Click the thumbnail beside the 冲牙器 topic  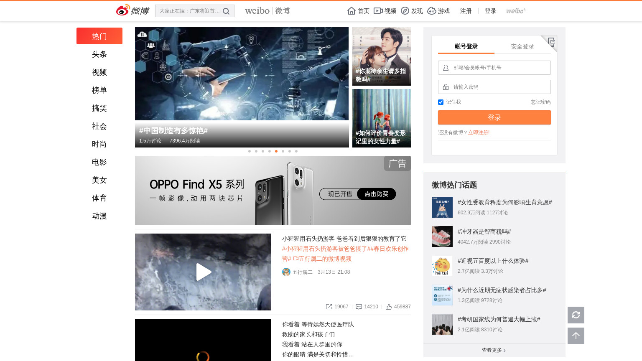click(442, 236)
